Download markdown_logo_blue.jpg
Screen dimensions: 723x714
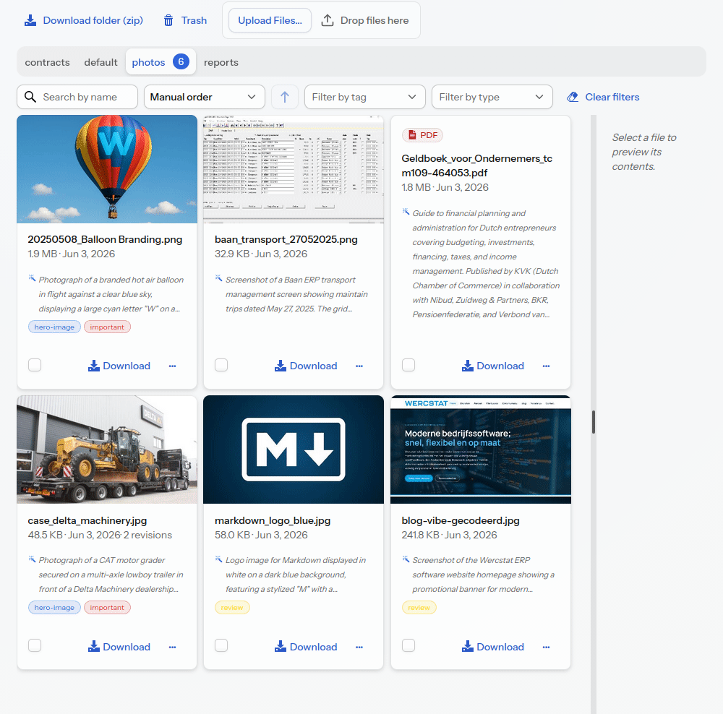(306, 648)
